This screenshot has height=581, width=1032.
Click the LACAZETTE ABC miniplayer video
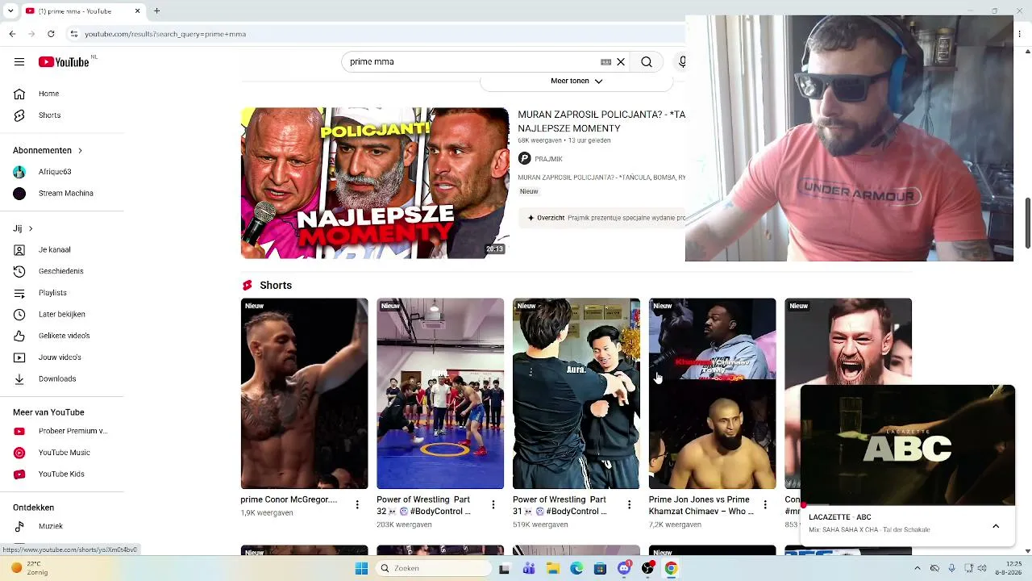pos(908,445)
